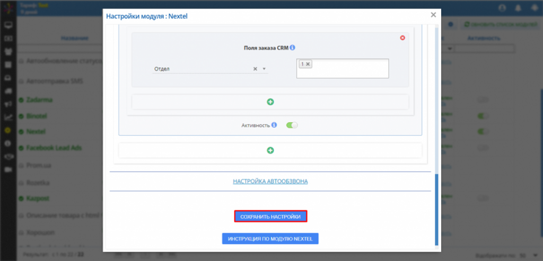Screen dimensions: 543x261
Task: Click the rightmost icon in the top bar
Action: click(x=535, y=8)
